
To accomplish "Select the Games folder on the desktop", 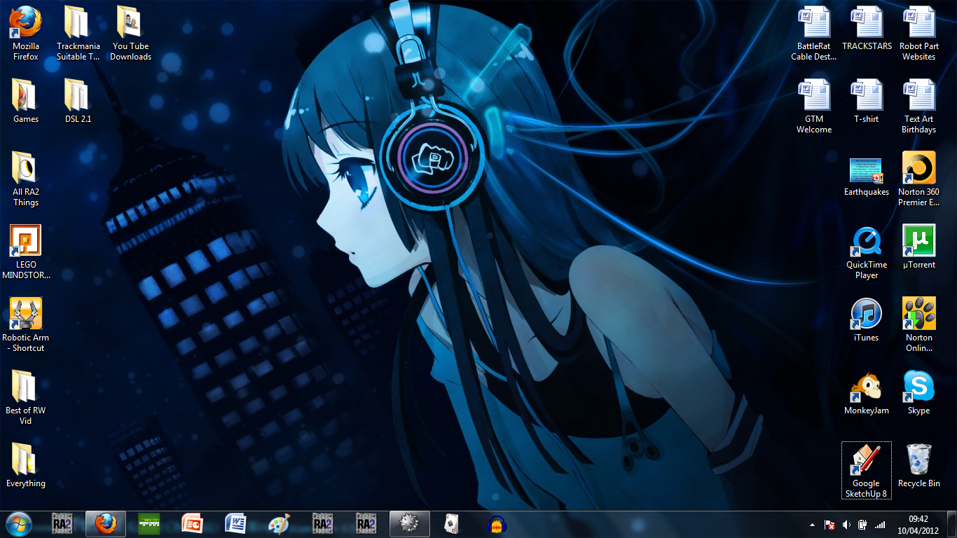I will [x=26, y=101].
